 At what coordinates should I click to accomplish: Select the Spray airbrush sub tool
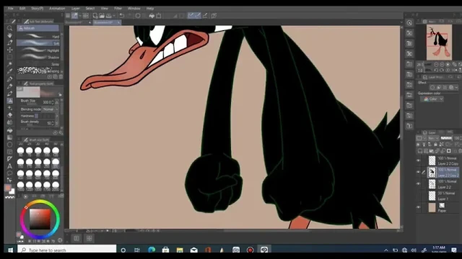coord(38,64)
